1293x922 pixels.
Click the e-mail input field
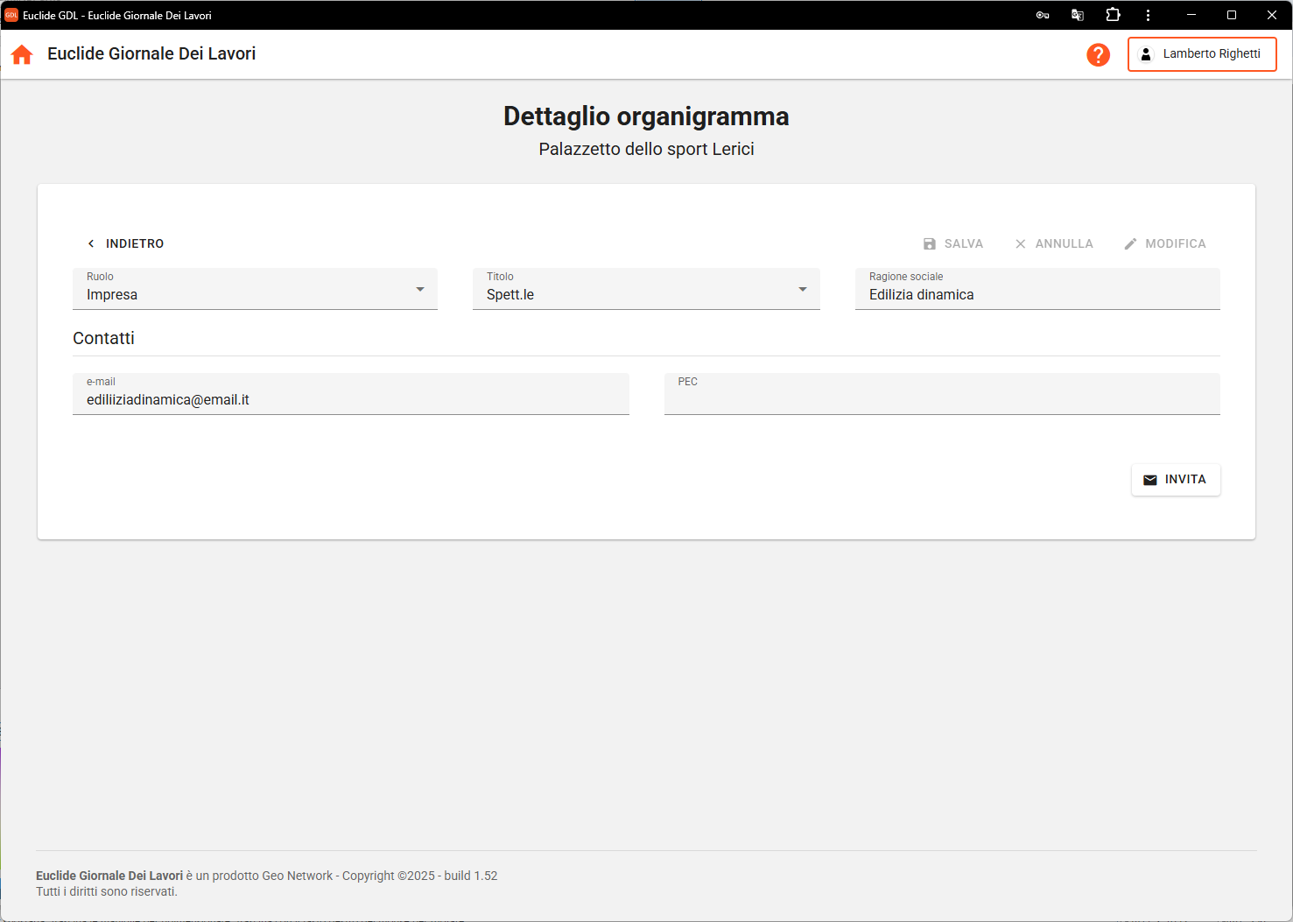pyautogui.click(x=350, y=399)
